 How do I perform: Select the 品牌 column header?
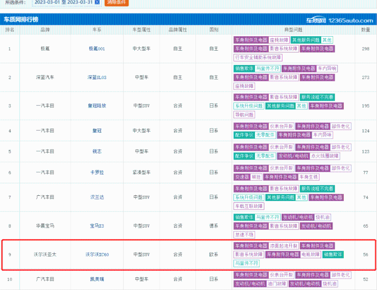click(x=45, y=30)
